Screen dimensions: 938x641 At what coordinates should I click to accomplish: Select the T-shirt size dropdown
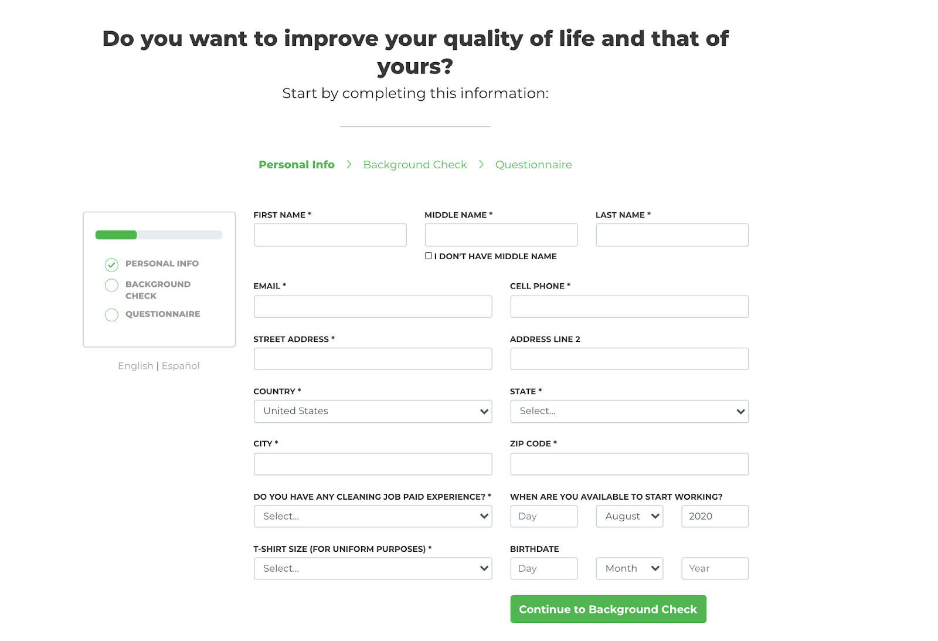click(373, 568)
